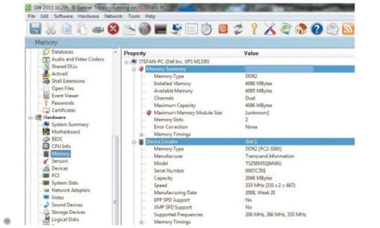Select Sound Devices tree item
Viewport: 380px width, 228px height.
pyautogui.click(x=67, y=205)
